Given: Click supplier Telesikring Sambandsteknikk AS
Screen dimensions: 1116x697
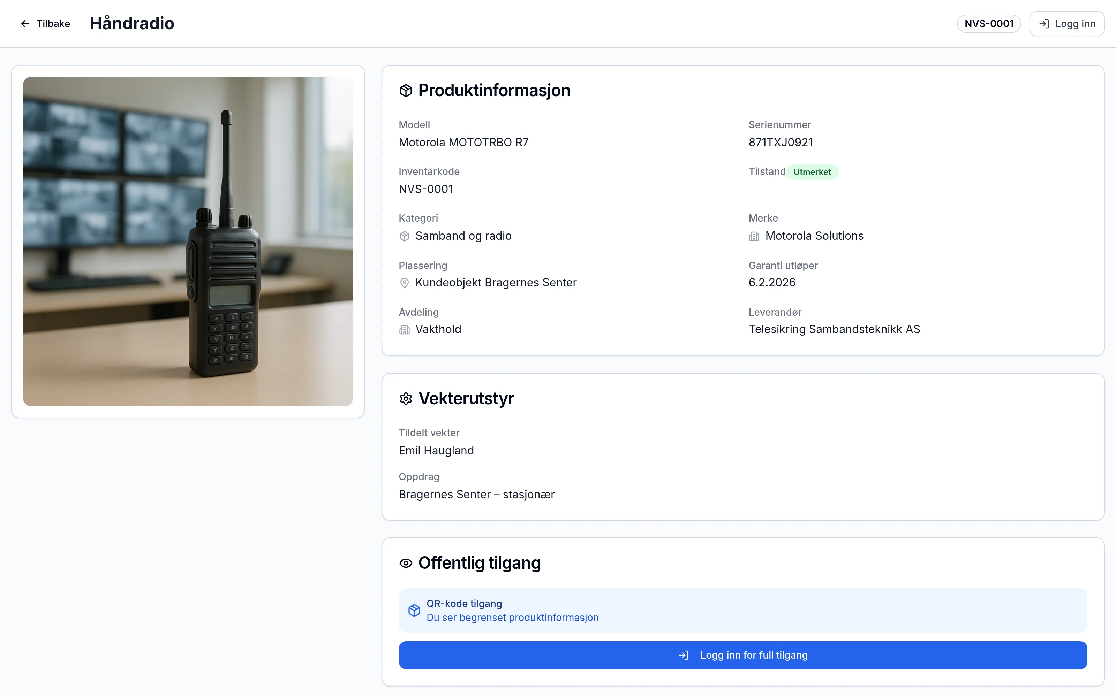Looking at the screenshot, I should pos(834,330).
